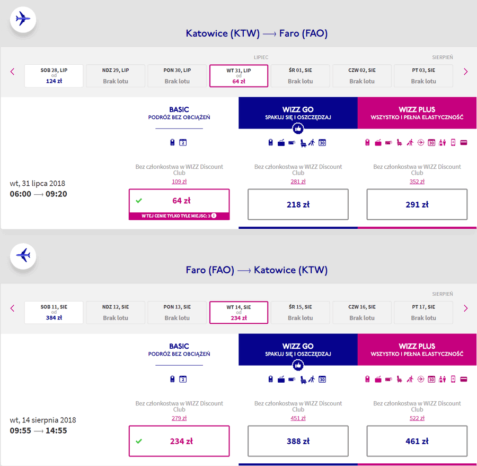
Task: Click return BASIC calendar '2' icon
Action: (x=183, y=379)
